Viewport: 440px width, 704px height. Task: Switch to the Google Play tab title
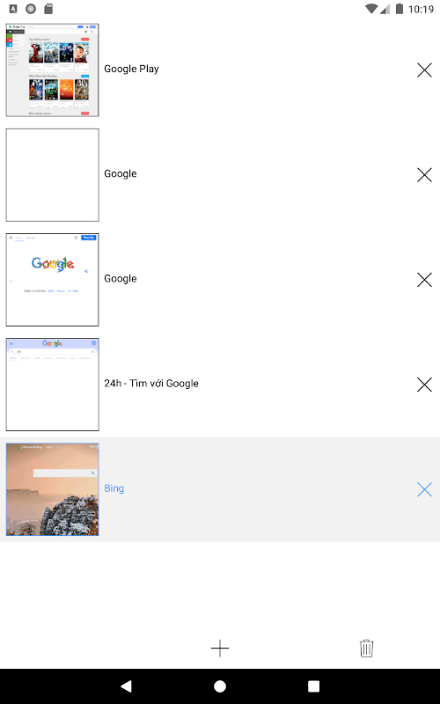coord(131,70)
